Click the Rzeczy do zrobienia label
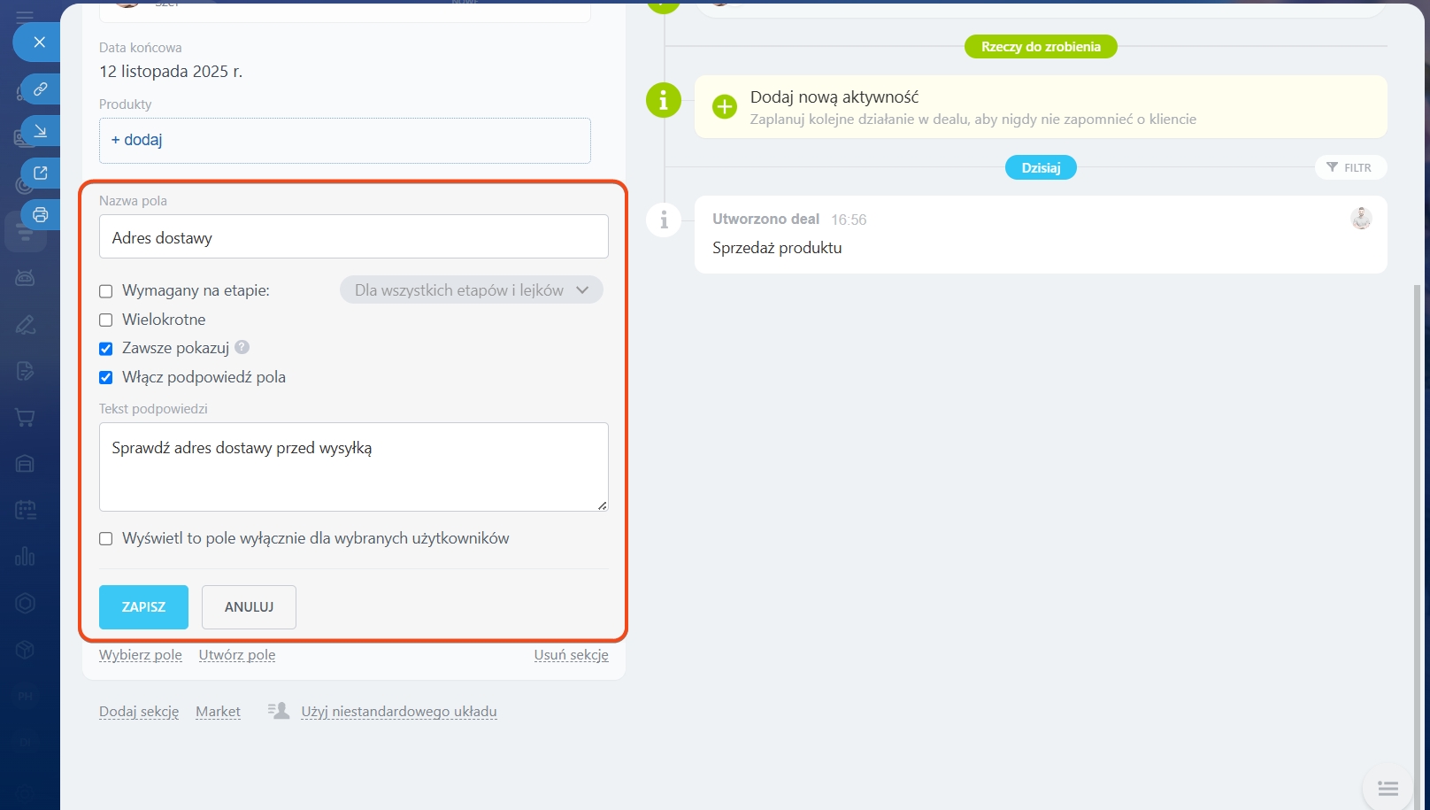The height and width of the screenshot is (810, 1430). [x=1041, y=47]
